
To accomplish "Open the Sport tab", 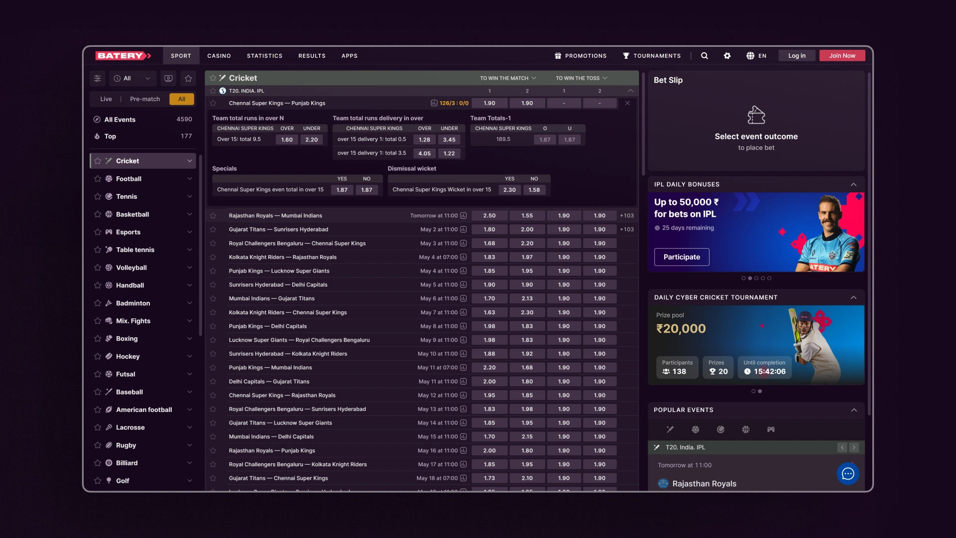I will (181, 56).
